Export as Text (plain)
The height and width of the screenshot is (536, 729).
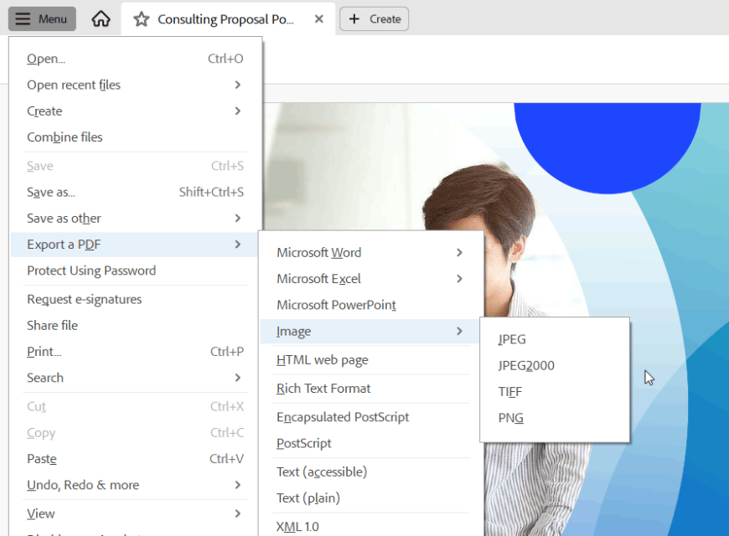tap(370, 497)
